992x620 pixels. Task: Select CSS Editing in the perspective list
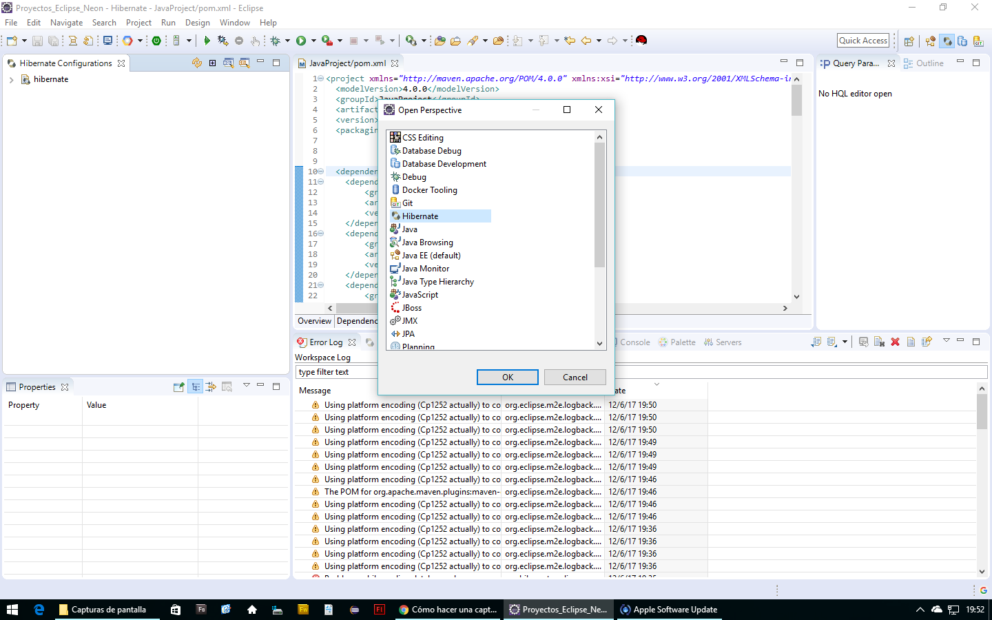tap(422, 138)
